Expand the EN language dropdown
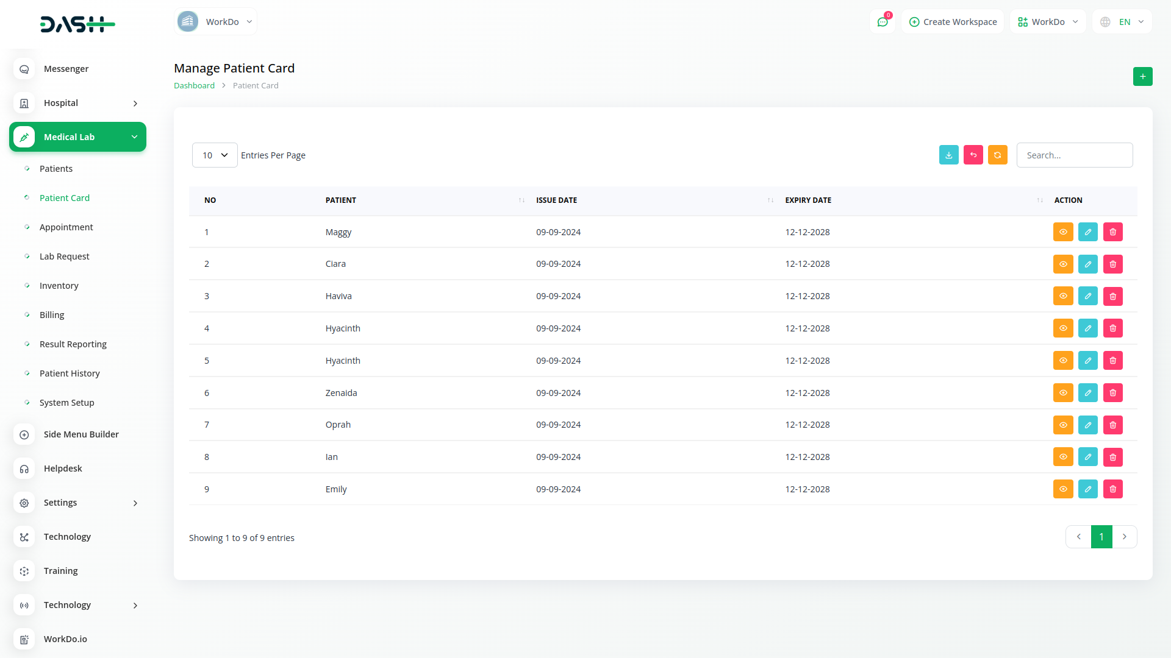1171x658 pixels. click(1122, 22)
